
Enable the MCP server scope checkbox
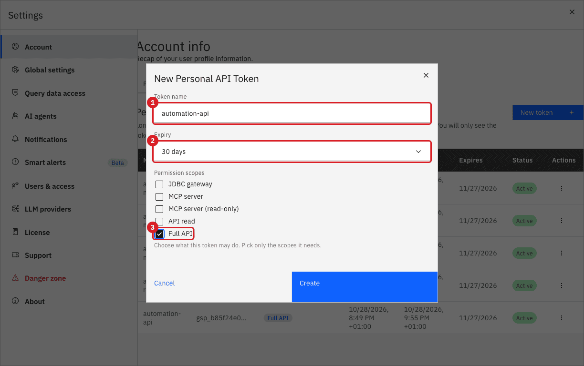click(159, 196)
